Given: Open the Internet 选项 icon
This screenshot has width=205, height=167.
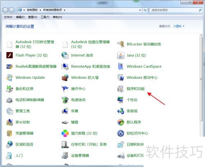Looking at the screenshot, I should [65, 55].
